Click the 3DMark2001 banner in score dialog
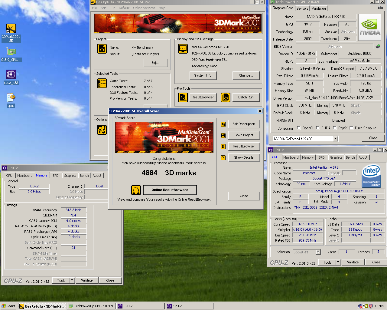The image size is (387, 310). 164,137
